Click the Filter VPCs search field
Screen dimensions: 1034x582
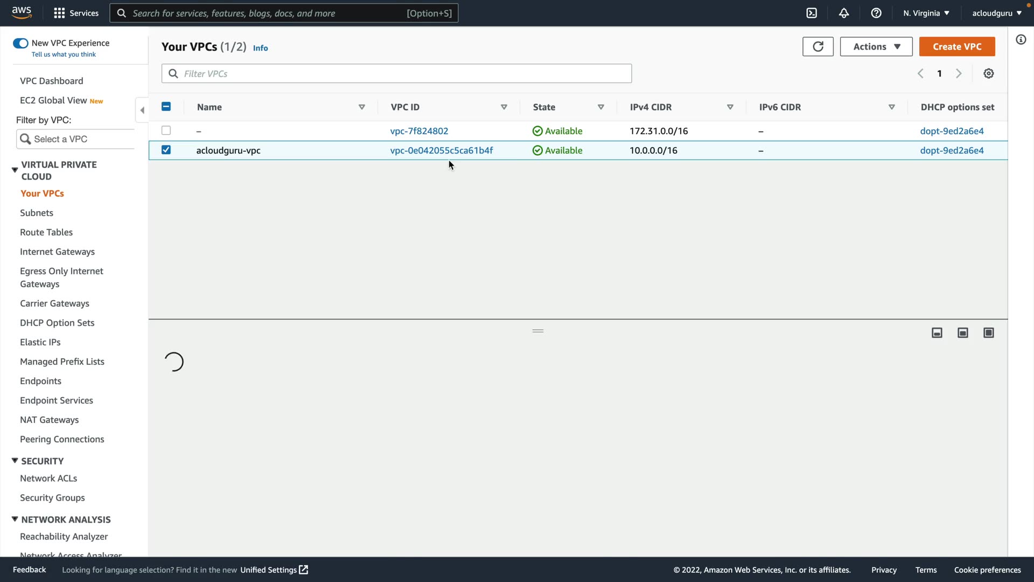396,73
